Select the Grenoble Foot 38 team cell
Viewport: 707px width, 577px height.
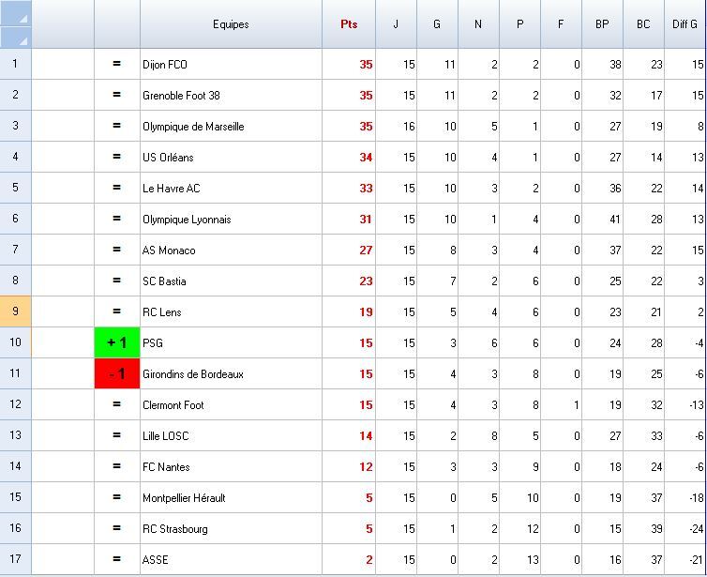tap(181, 96)
